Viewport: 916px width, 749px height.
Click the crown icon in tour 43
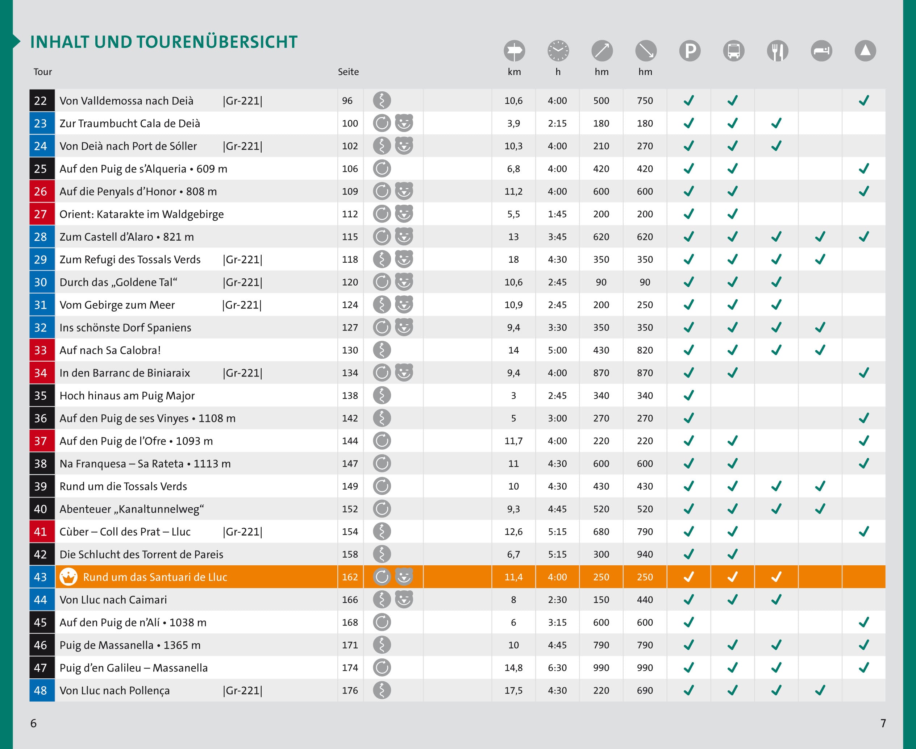pos(68,577)
